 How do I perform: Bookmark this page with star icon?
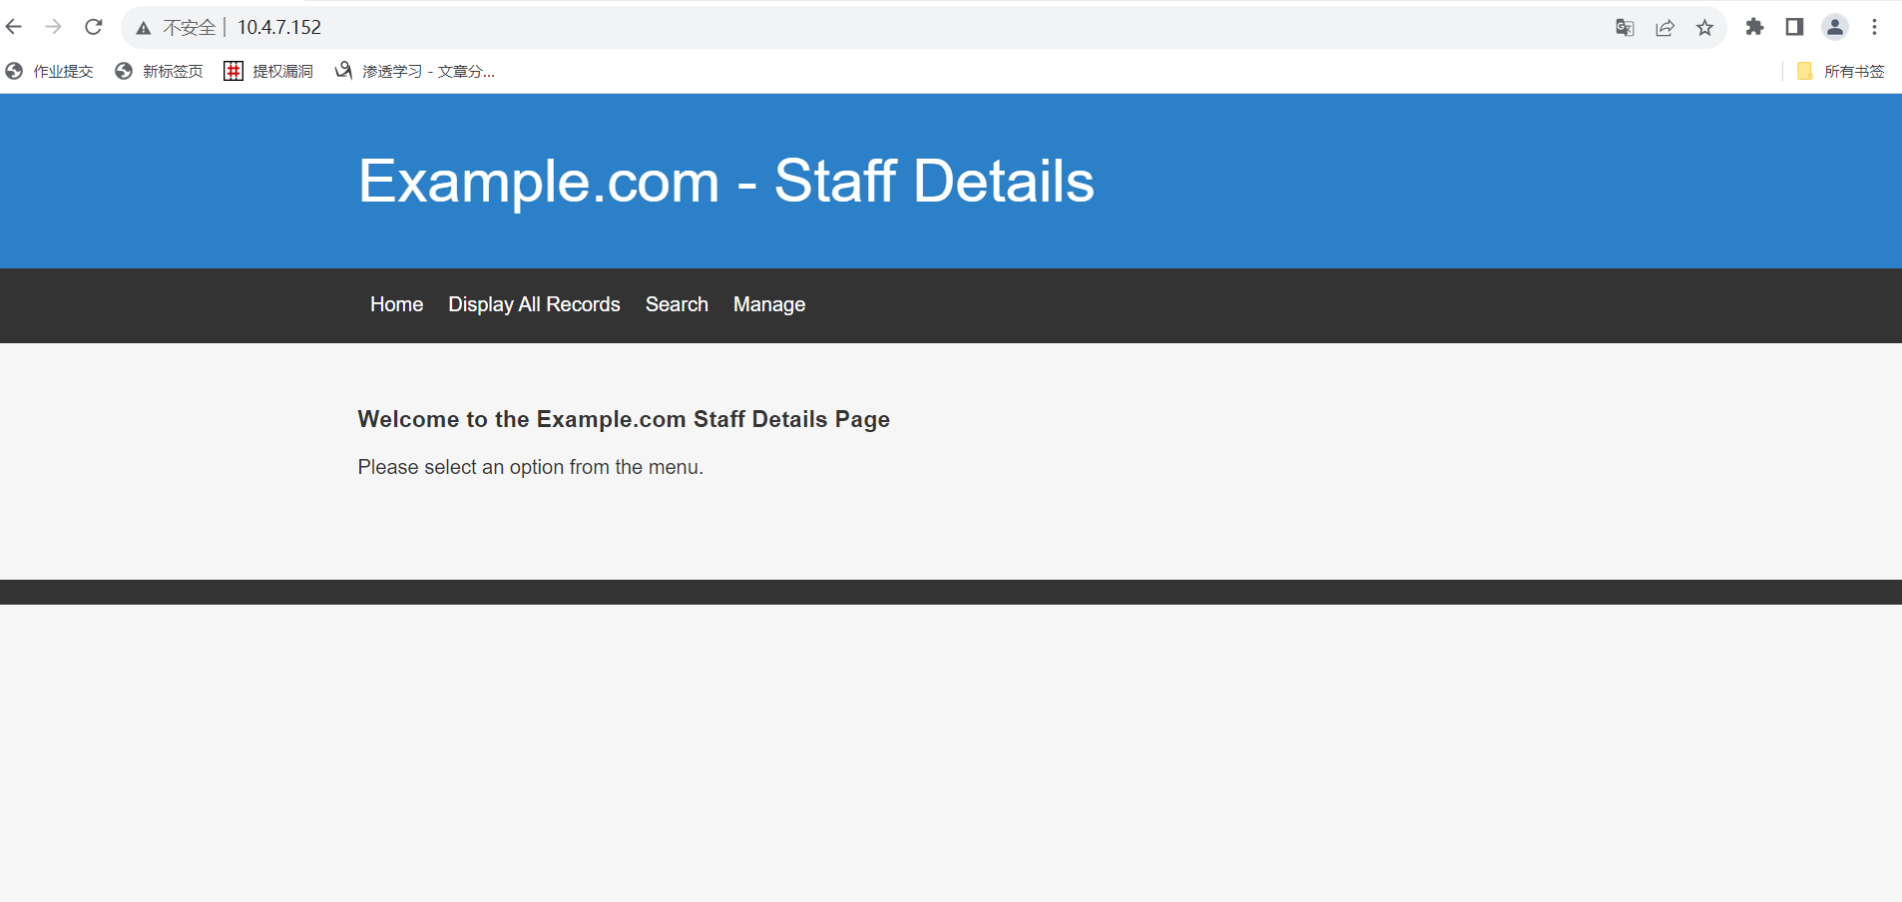click(x=1704, y=28)
